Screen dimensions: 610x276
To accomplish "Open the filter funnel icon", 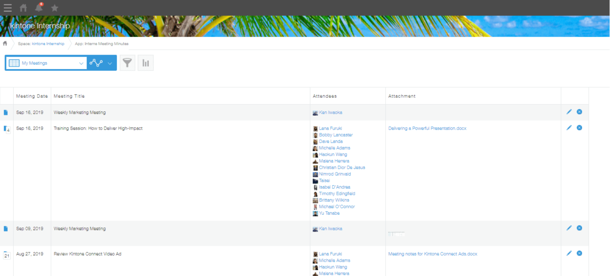I will 127,63.
